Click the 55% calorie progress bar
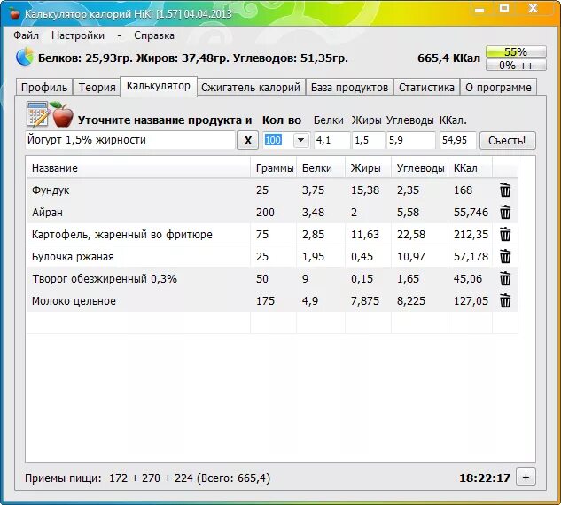This screenshot has width=561, height=505. (516, 52)
